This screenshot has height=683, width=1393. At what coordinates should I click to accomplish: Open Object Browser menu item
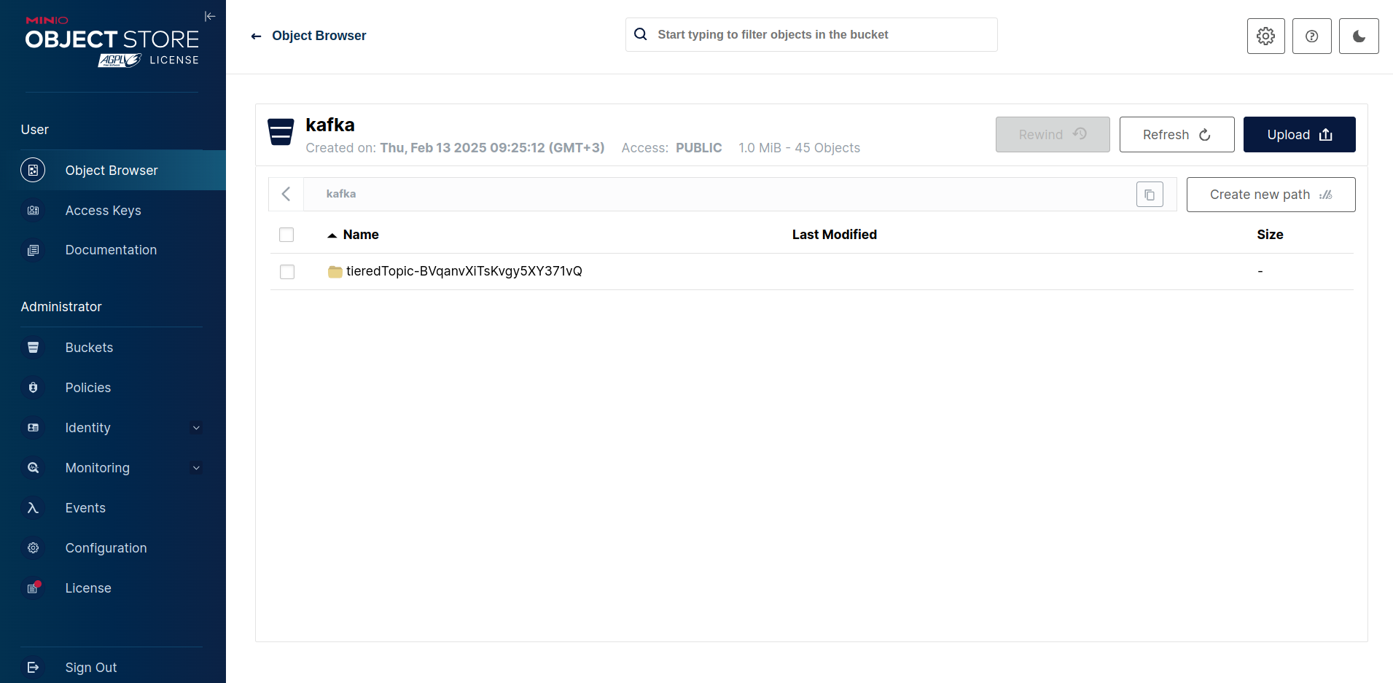113,170
